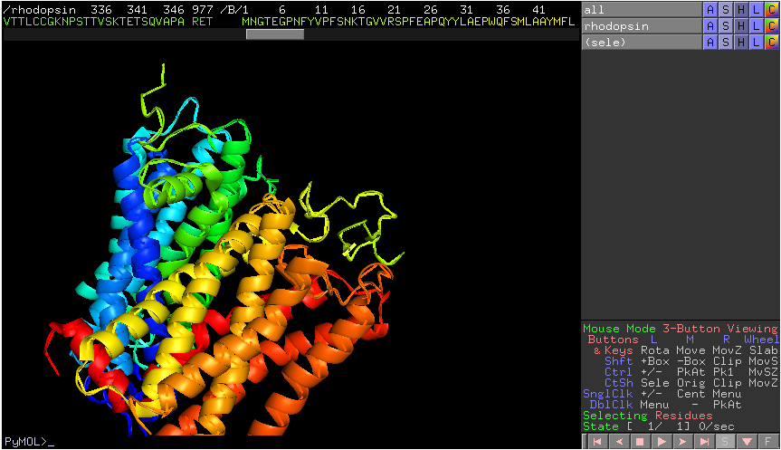Open the Color menu for (sele)
The width and height of the screenshot is (781, 450).
coord(772,43)
